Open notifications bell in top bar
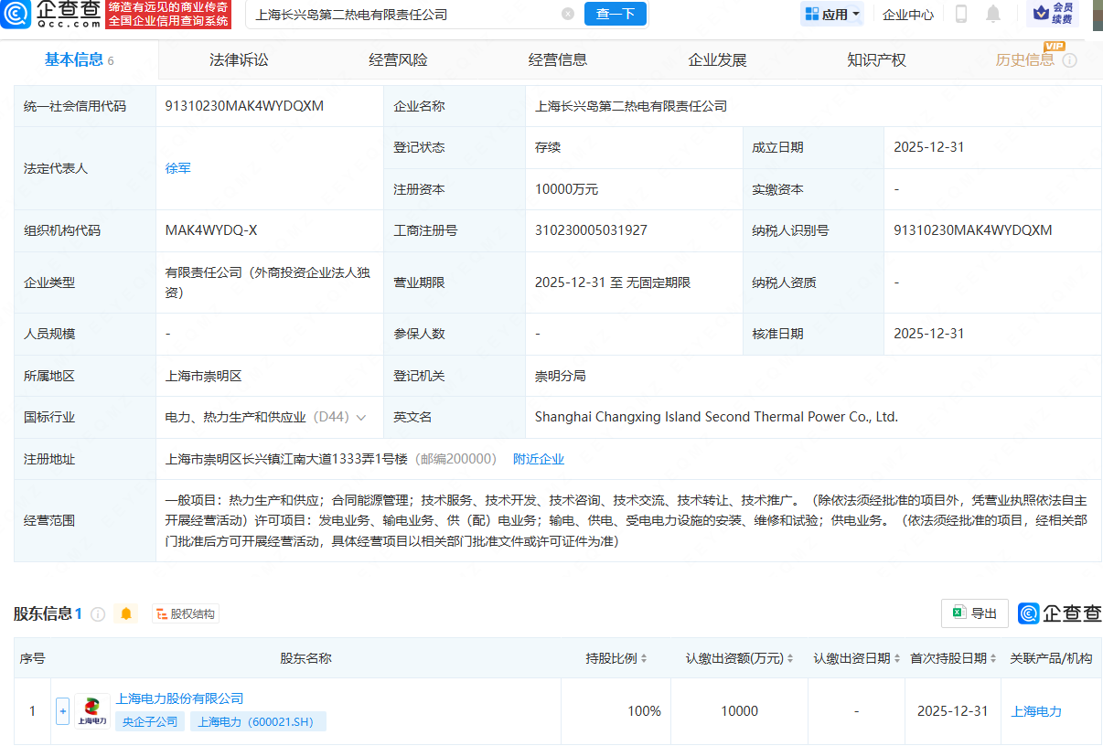The width and height of the screenshot is (1103, 746). pyautogui.click(x=993, y=14)
